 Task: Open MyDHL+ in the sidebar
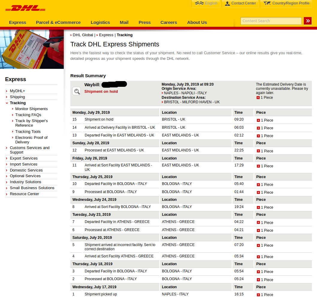[x=17, y=91]
